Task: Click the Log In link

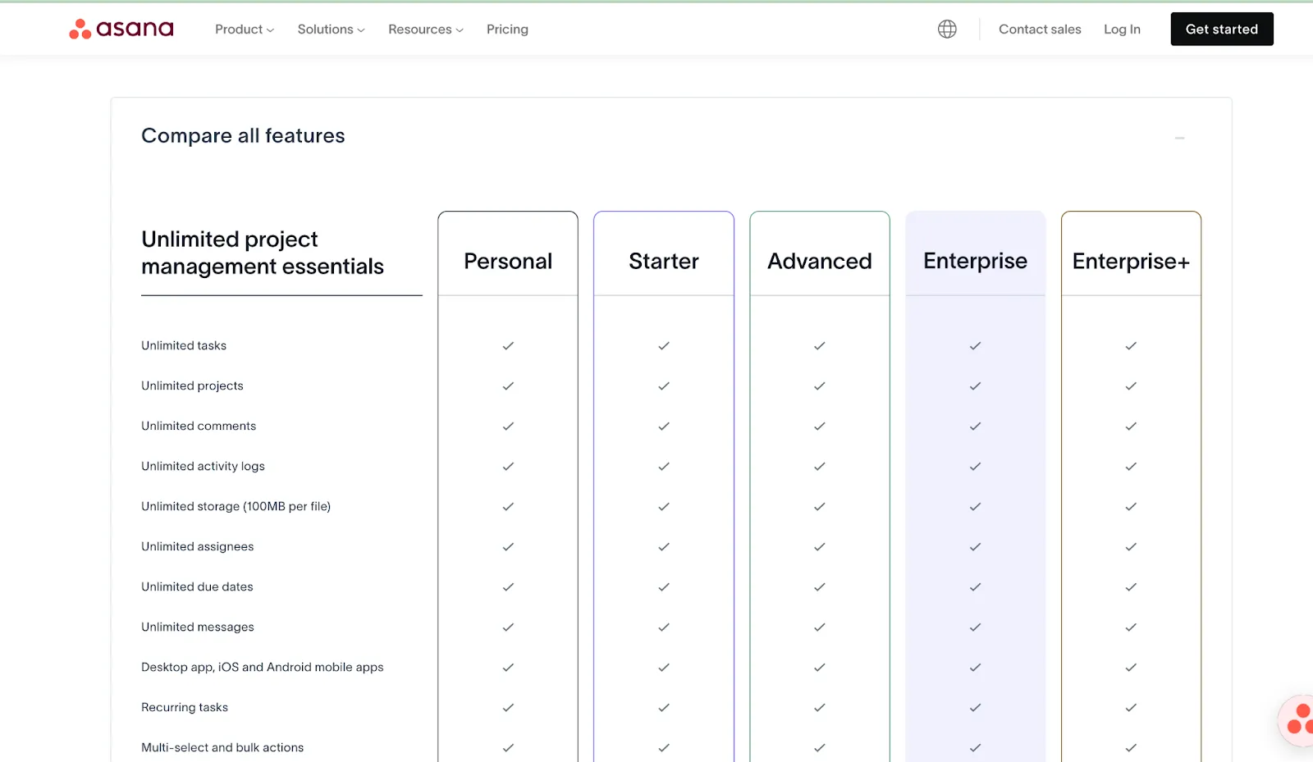Action: 1122,29
